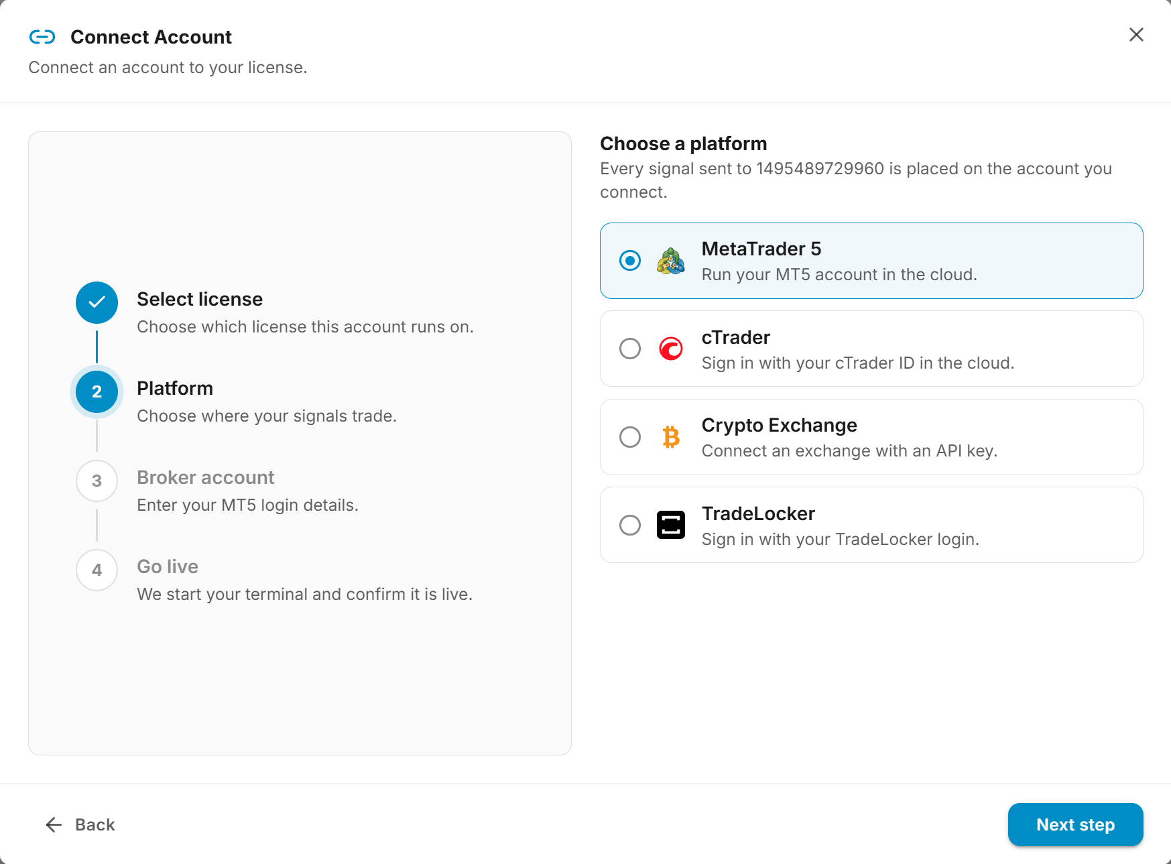1171x864 pixels.
Task: Click the 'TradeLocker' option title
Action: click(758, 513)
